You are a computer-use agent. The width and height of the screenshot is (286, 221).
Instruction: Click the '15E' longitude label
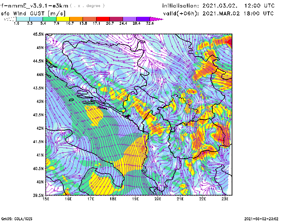click(x=46, y=199)
